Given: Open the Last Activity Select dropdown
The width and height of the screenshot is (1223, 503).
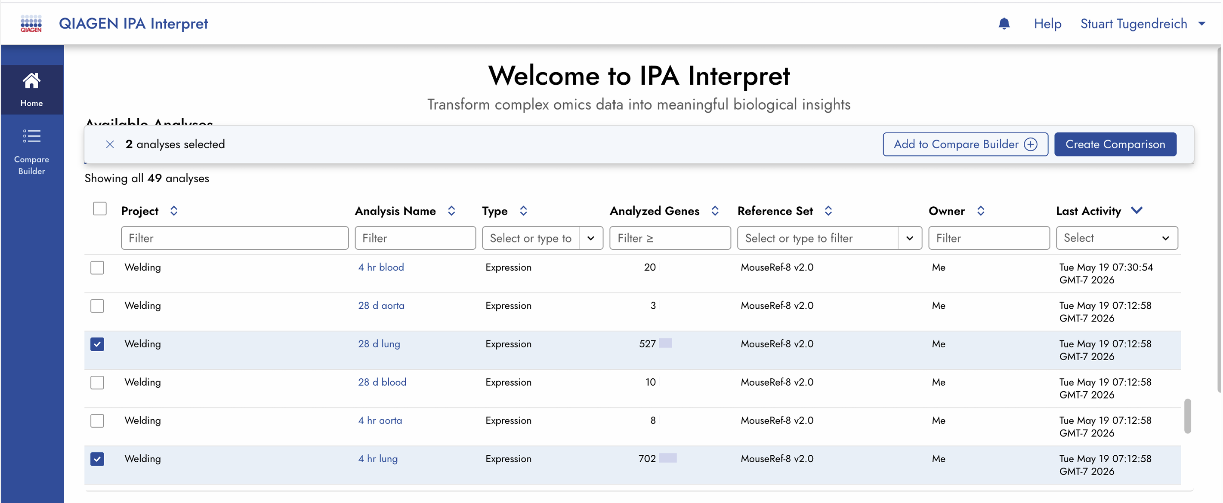Looking at the screenshot, I should pyautogui.click(x=1117, y=238).
